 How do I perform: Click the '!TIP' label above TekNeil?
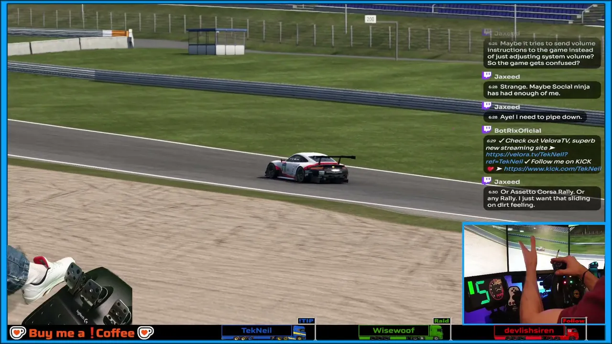coord(306,321)
